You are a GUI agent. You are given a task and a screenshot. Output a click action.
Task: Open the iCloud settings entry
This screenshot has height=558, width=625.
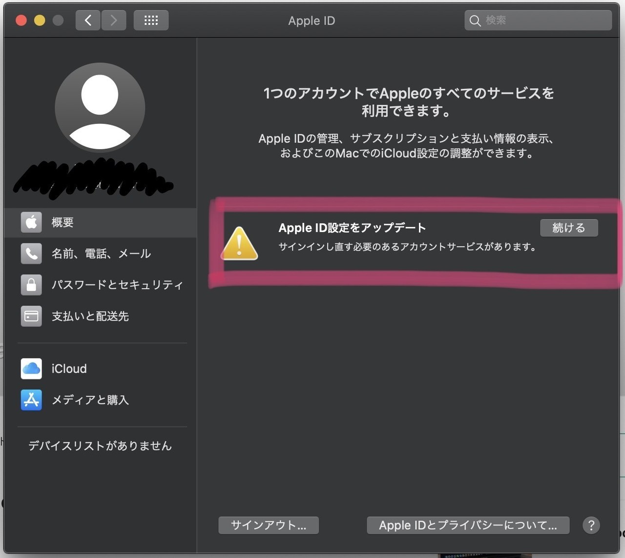point(101,369)
